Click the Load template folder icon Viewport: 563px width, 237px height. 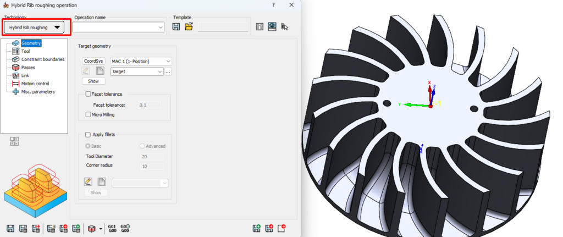tap(189, 26)
